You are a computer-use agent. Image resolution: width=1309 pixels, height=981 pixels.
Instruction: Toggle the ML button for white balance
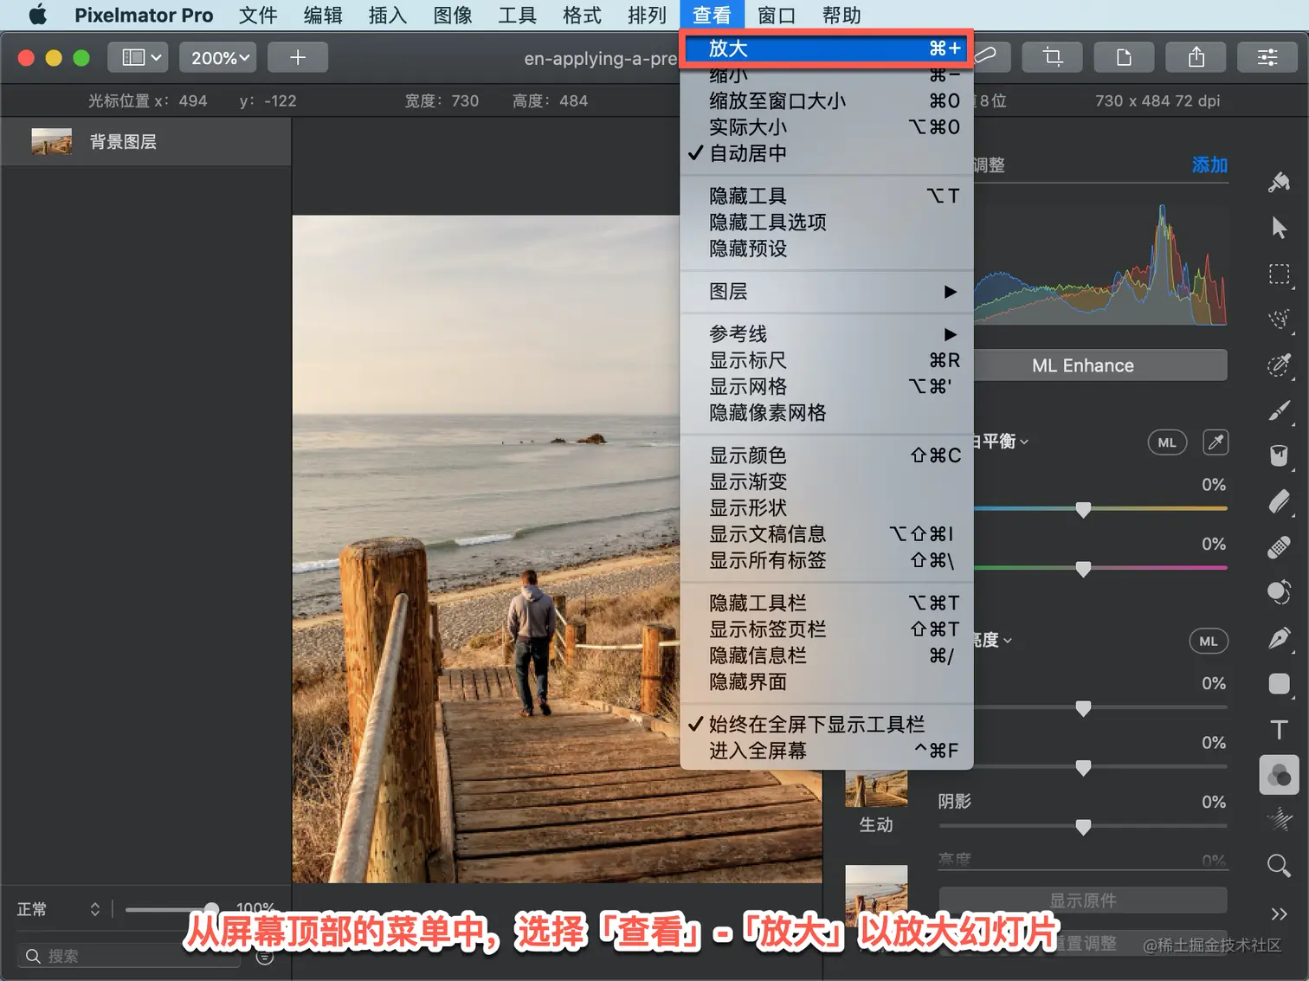coord(1167,442)
